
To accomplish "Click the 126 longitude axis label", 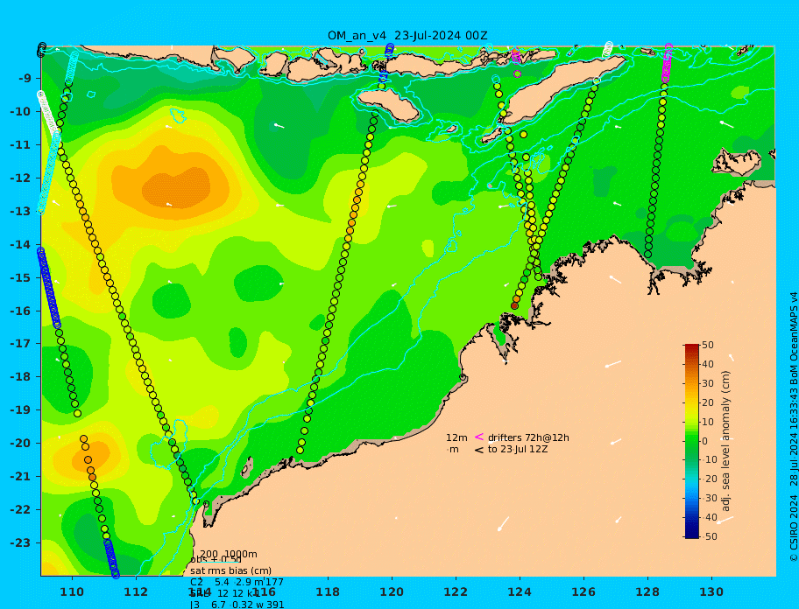I will click(x=583, y=592).
